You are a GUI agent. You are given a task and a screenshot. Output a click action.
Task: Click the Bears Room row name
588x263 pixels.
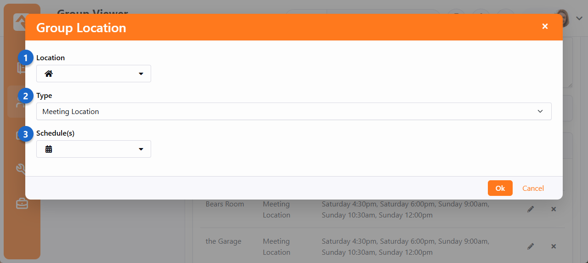tap(225, 204)
